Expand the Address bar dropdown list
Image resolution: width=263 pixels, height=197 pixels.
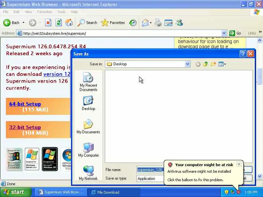[224, 33]
